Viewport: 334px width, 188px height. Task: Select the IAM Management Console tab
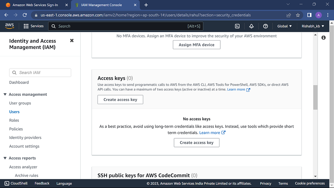[x=105, y=5]
